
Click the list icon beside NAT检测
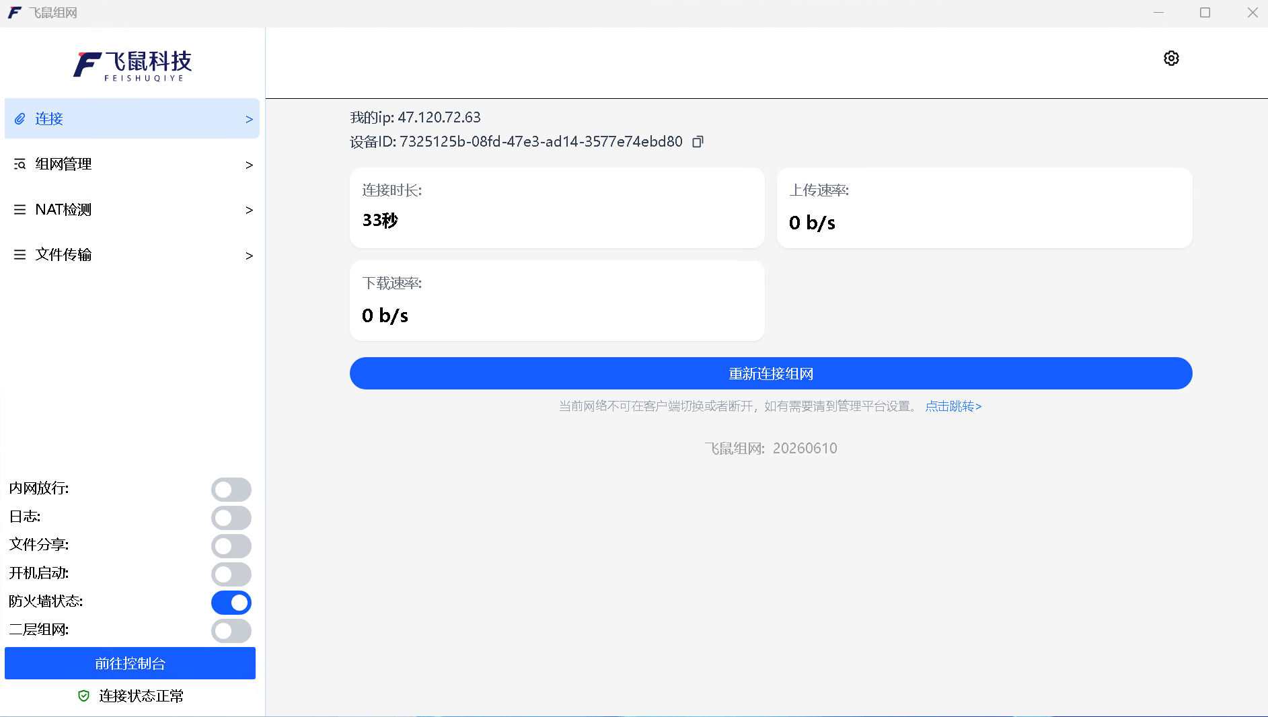pos(20,210)
